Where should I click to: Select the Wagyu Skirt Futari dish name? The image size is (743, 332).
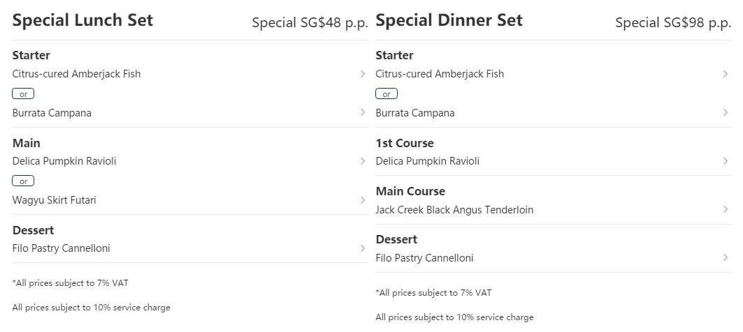(x=55, y=200)
